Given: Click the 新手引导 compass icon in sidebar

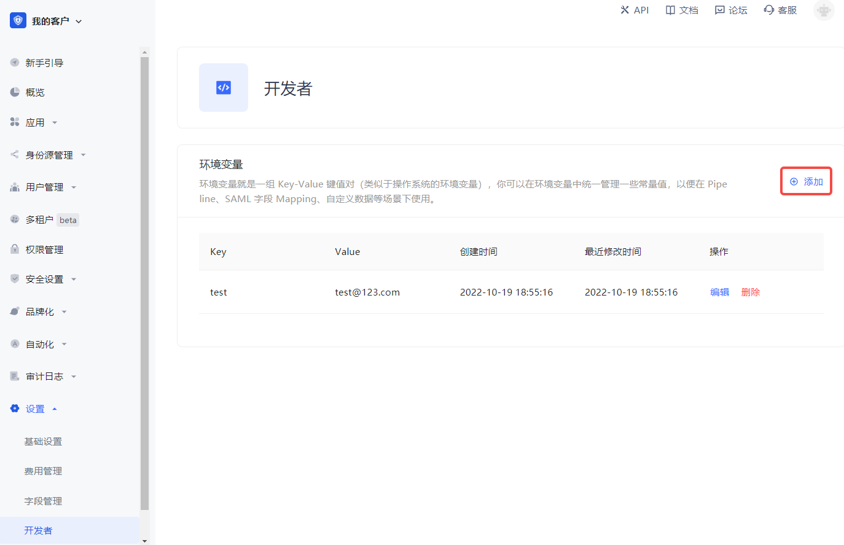Looking at the screenshot, I should click(15, 63).
